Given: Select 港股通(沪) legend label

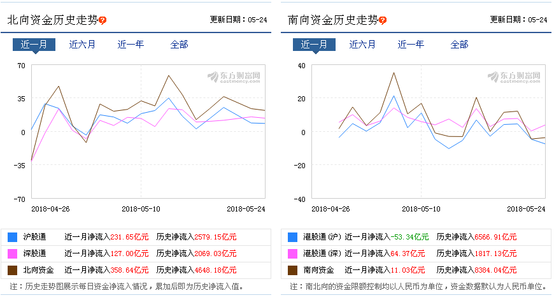Looking at the screenshot, I should click(322, 237).
